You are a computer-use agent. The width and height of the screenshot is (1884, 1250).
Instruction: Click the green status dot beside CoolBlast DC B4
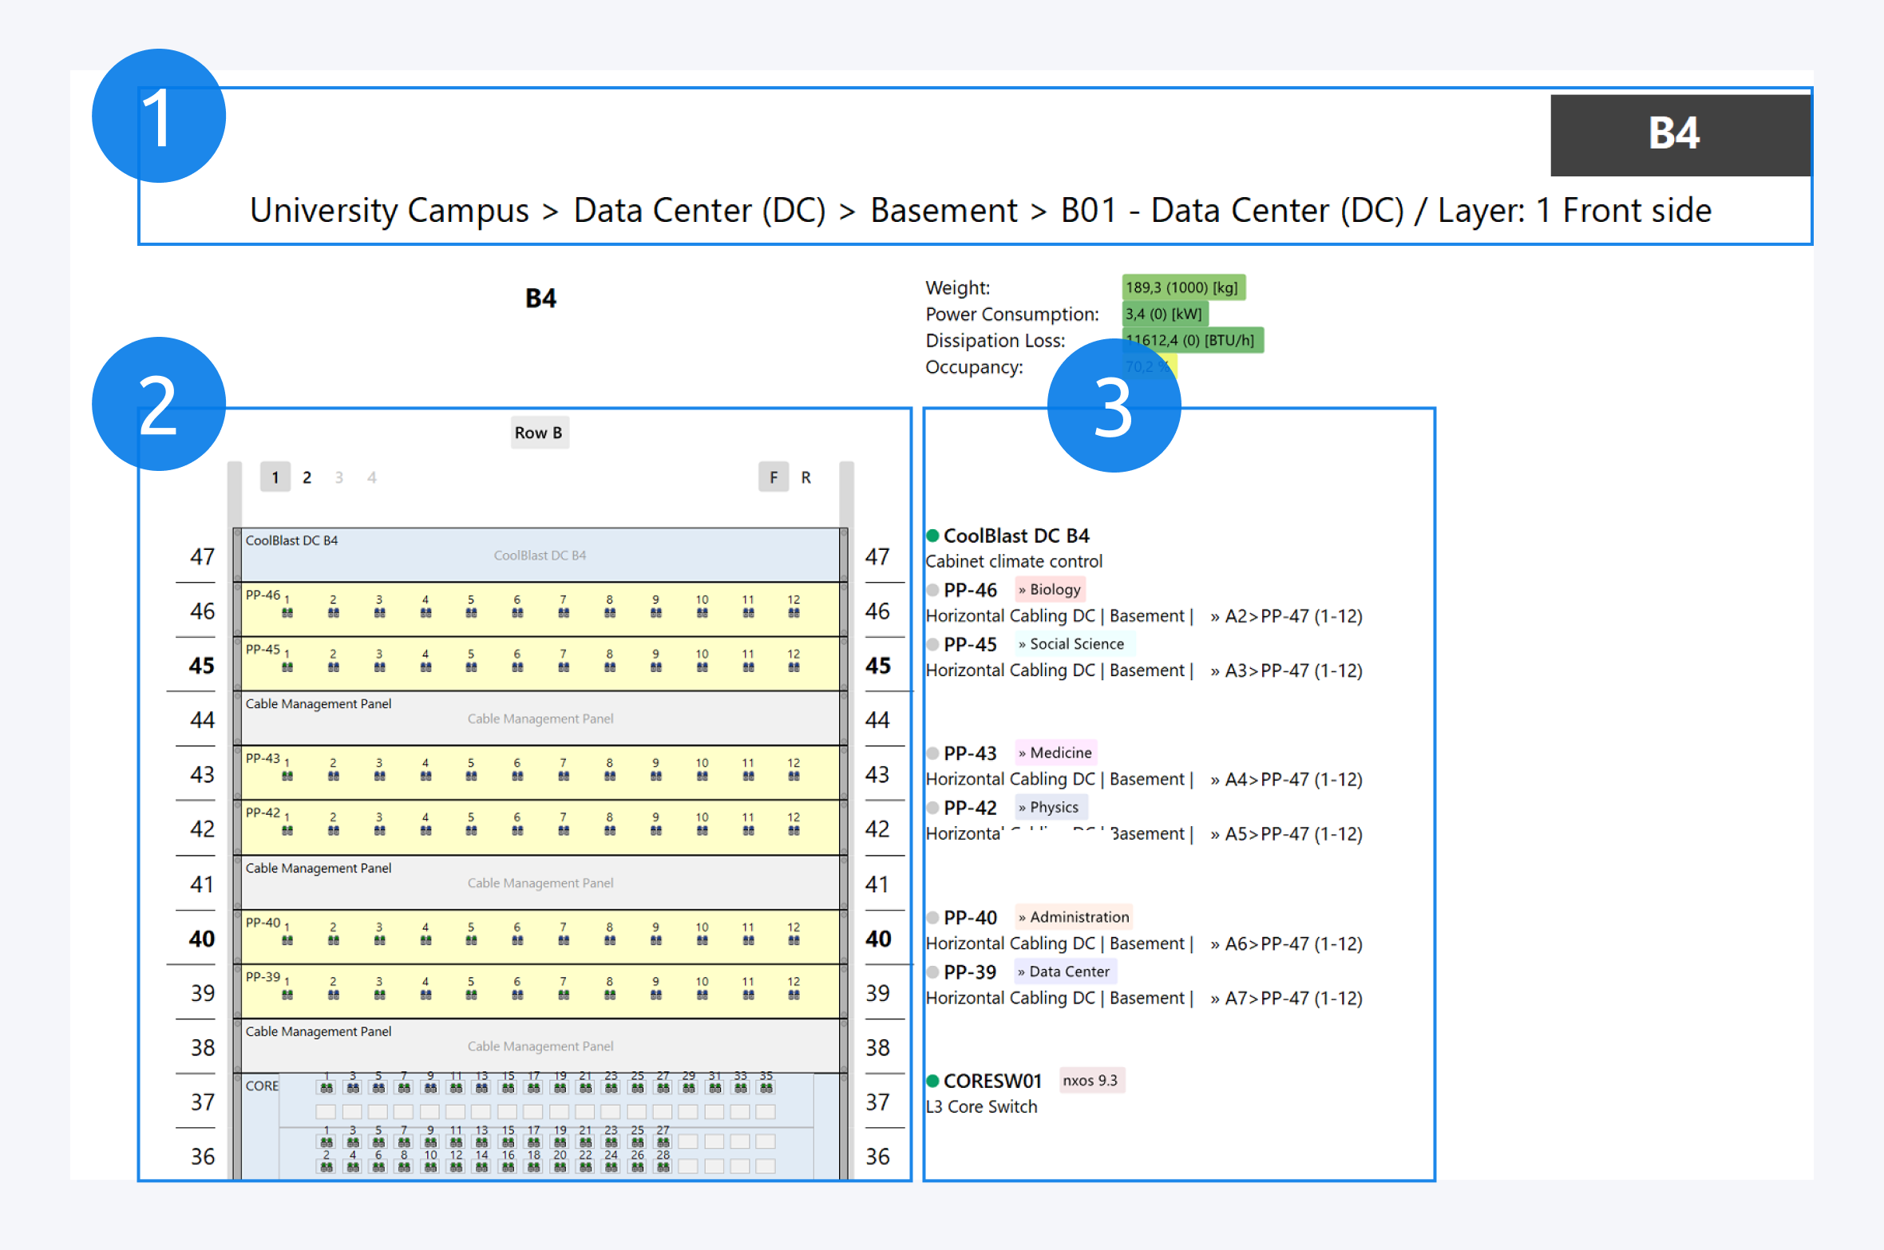point(932,536)
